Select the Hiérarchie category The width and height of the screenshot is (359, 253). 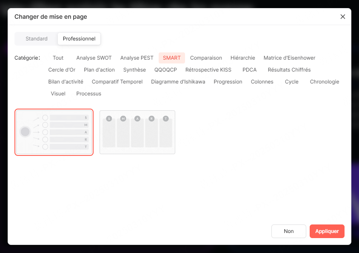click(x=243, y=58)
